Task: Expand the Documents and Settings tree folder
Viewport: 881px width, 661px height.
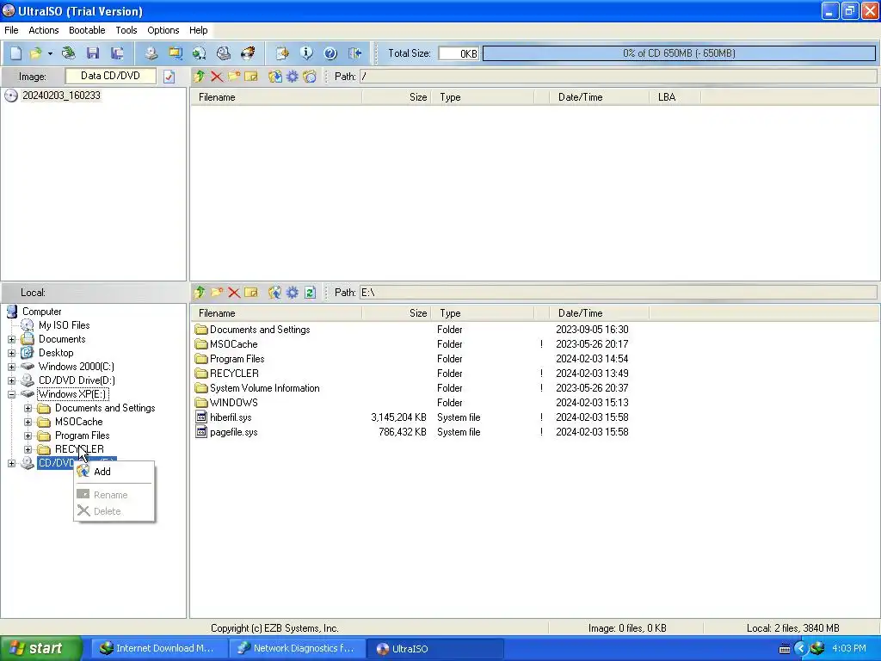Action: coord(28,408)
